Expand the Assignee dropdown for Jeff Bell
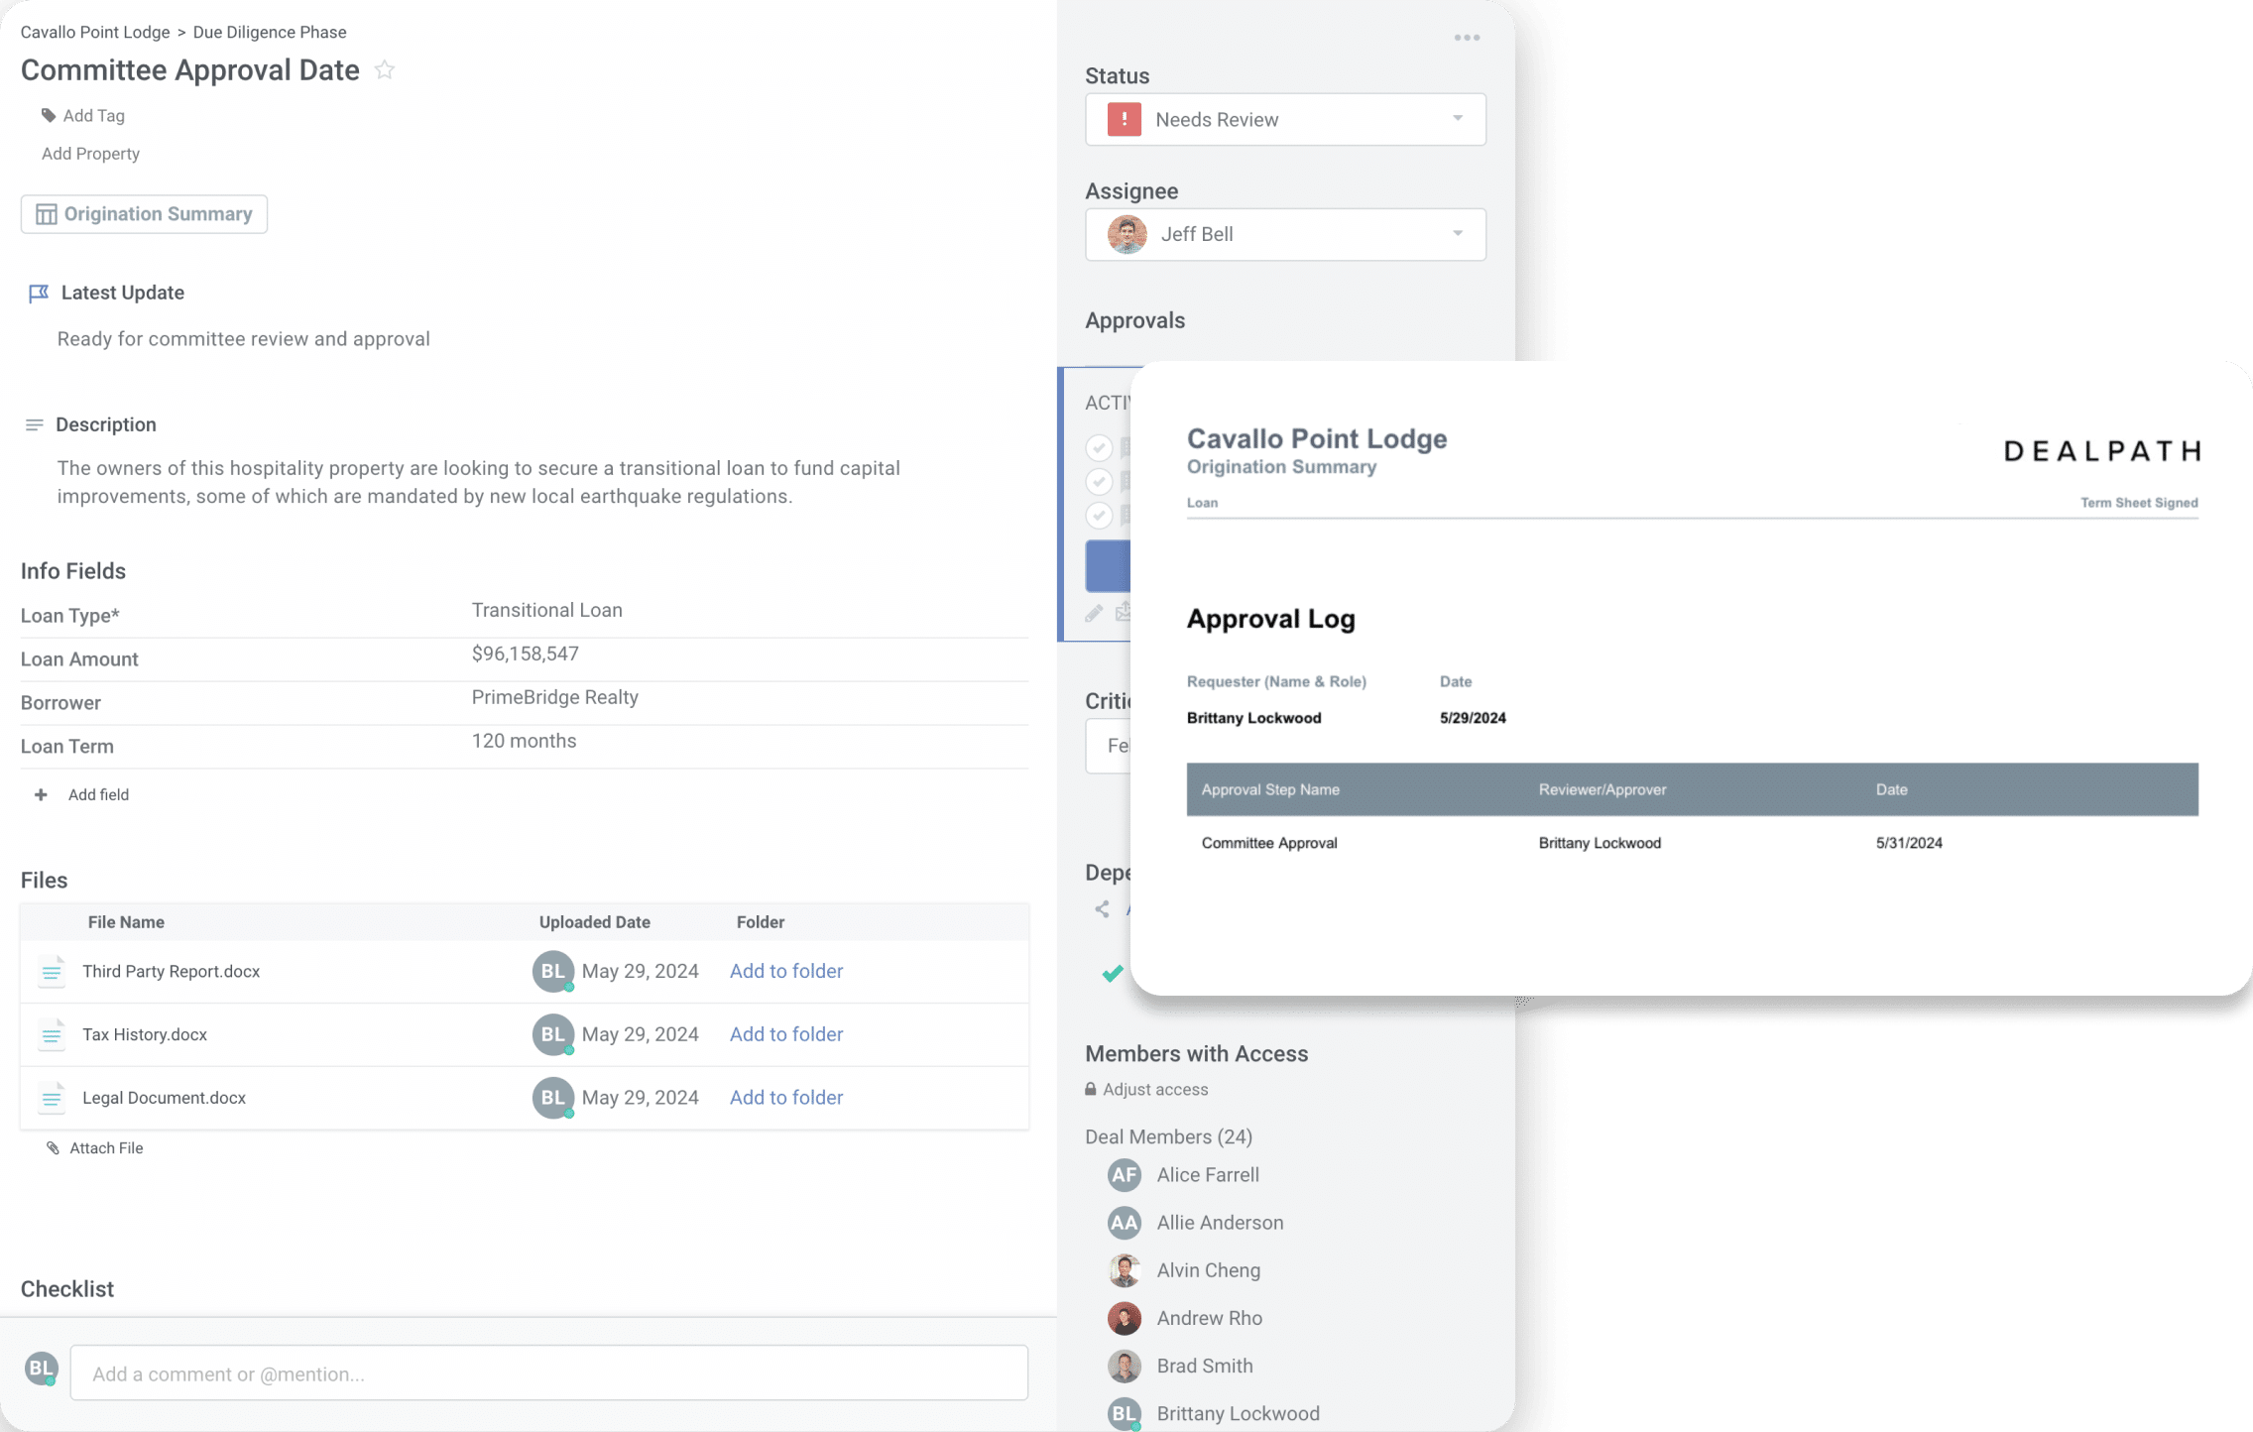Image resolution: width=2253 pixels, height=1432 pixels. (x=1457, y=233)
